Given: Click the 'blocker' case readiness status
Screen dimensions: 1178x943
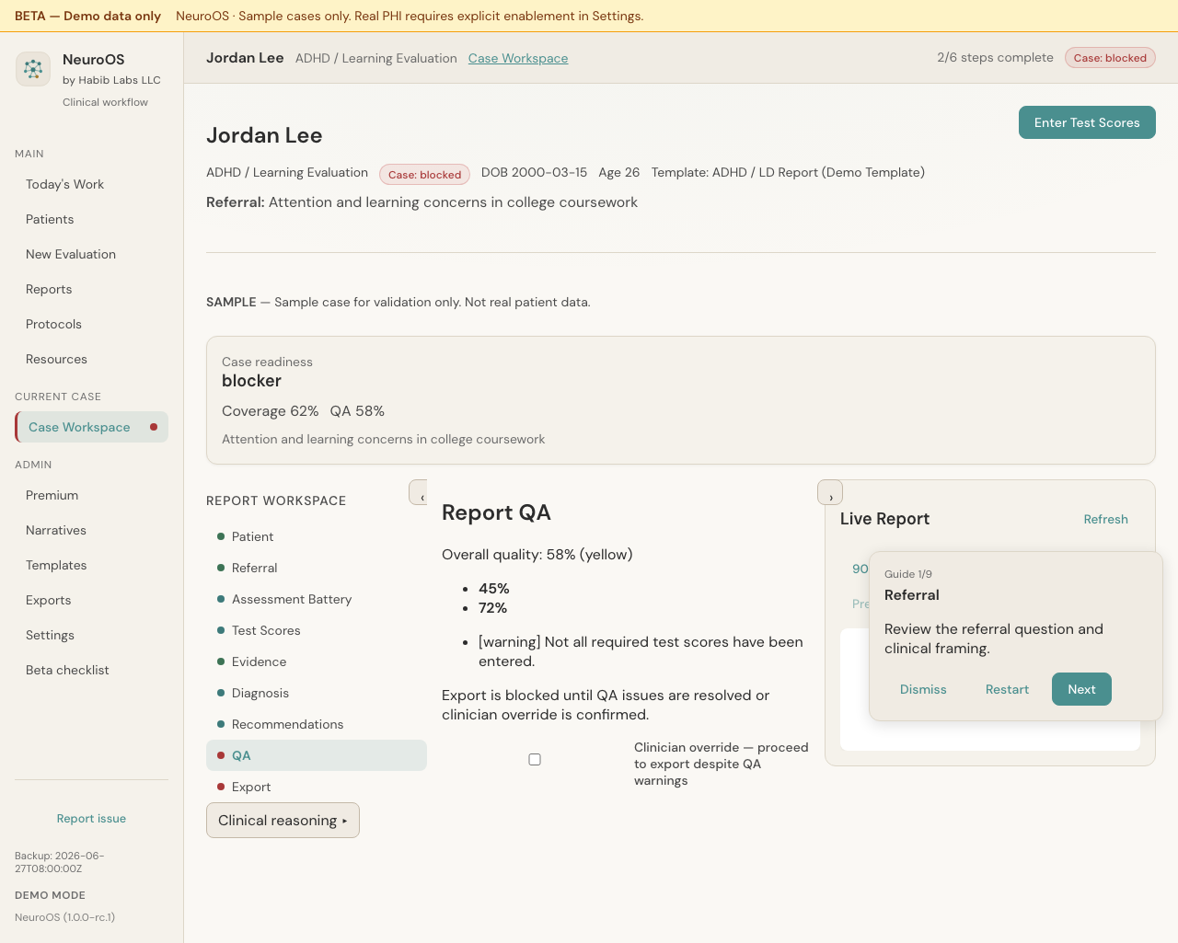Looking at the screenshot, I should (251, 381).
